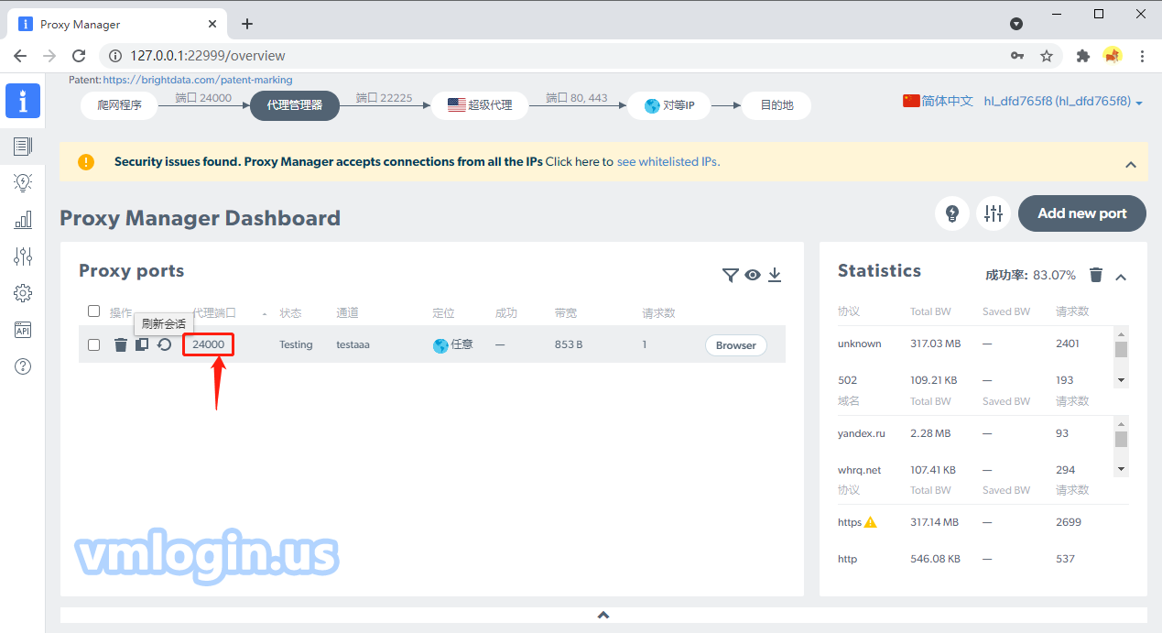1162x633 pixels.
Task: Collapse the Statistics panel chevron
Action: pyautogui.click(x=1120, y=277)
